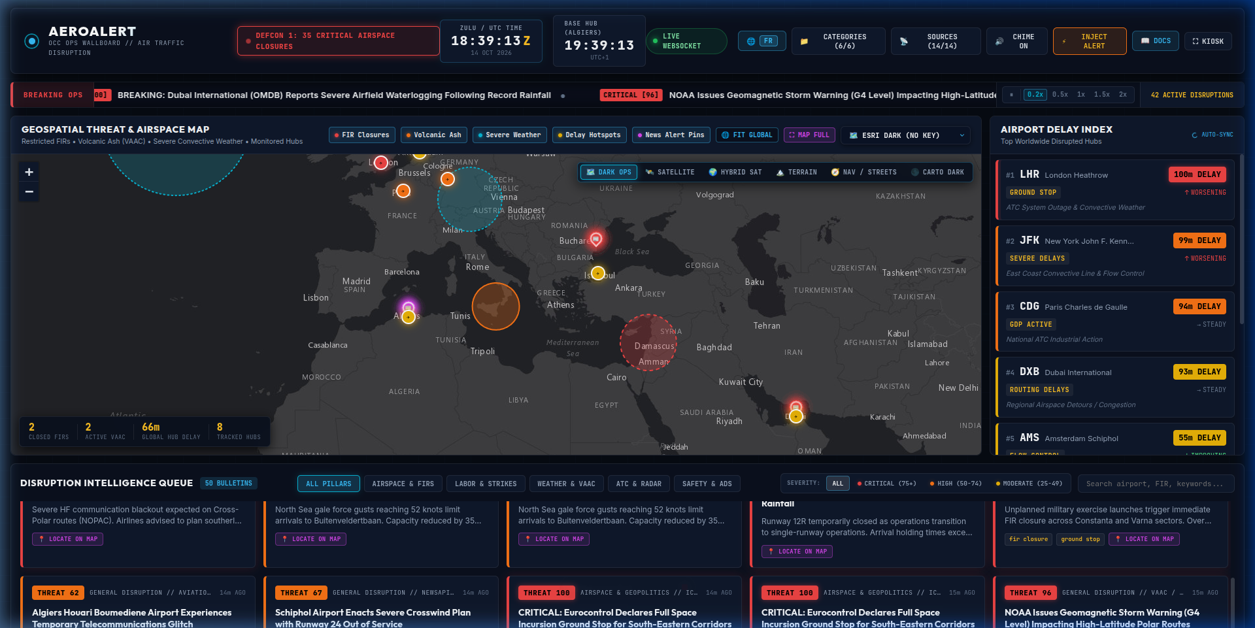Screen dimensions: 1255x628
Task: Pause the breaking news ticker
Action: click(x=1011, y=95)
